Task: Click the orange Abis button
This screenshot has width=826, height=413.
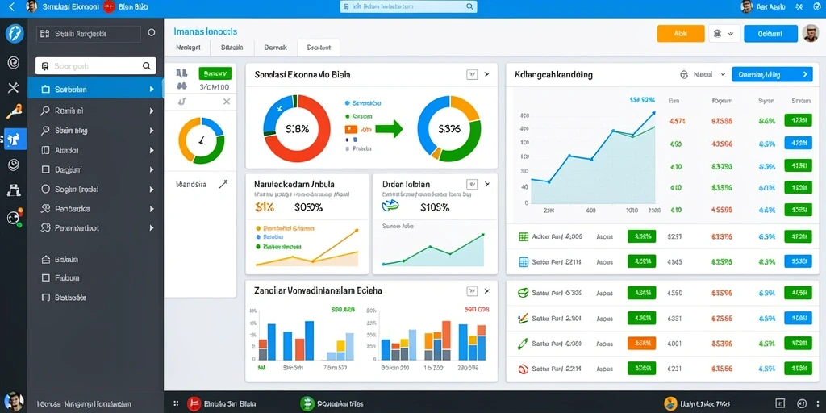Action: [x=681, y=34]
